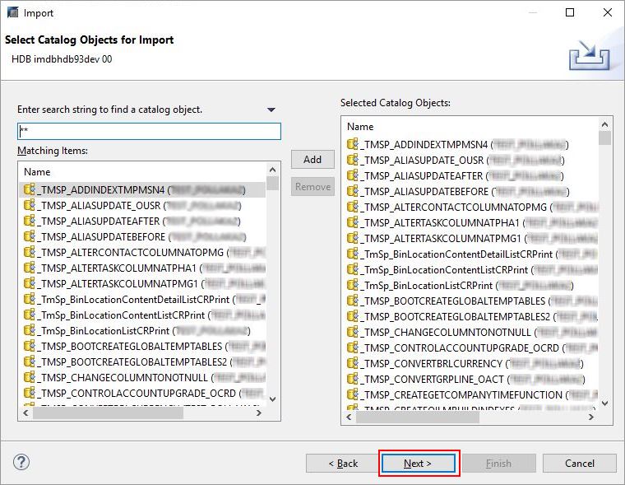Click the help question mark icon
625x485 pixels.
pyautogui.click(x=22, y=463)
